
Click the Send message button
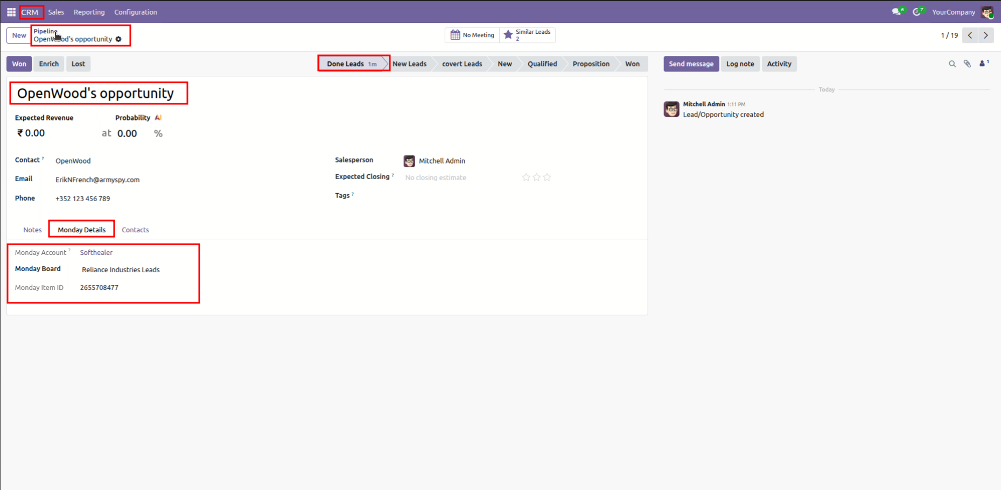pos(691,64)
